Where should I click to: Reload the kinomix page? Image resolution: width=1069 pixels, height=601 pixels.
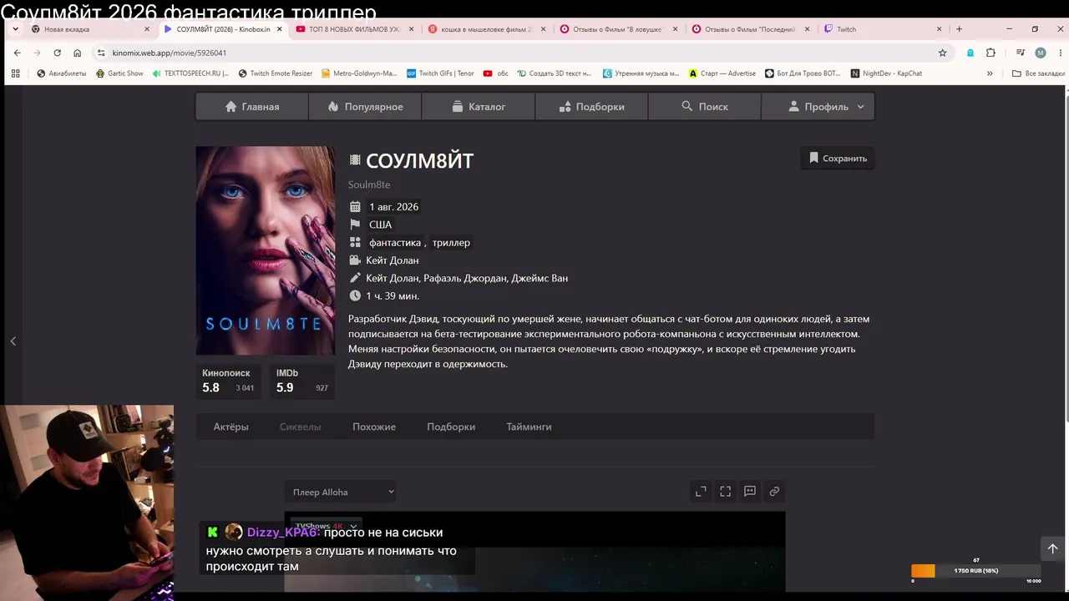click(57, 53)
